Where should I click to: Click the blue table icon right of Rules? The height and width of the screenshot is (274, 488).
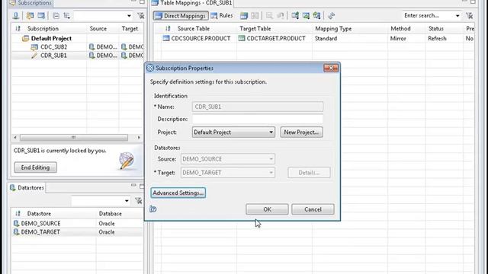(244, 15)
